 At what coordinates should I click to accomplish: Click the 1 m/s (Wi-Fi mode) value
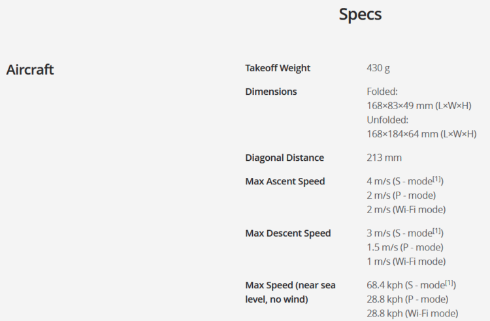(406, 262)
